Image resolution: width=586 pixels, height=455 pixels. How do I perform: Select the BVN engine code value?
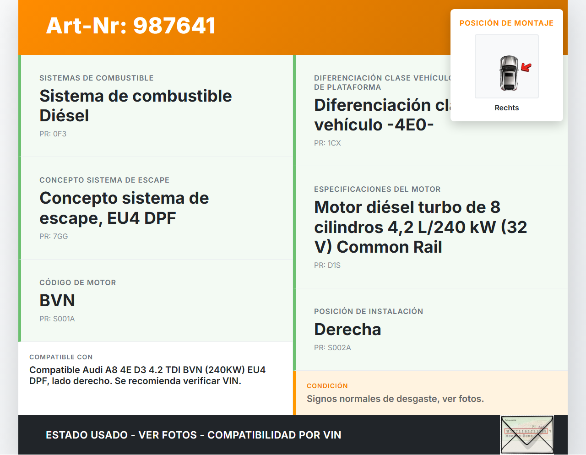[x=57, y=301]
